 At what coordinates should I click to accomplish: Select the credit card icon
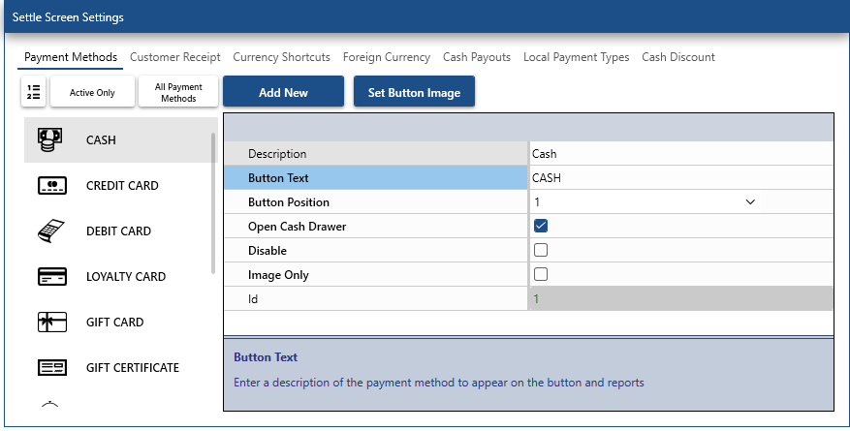pyautogui.click(x=50, y=185)
